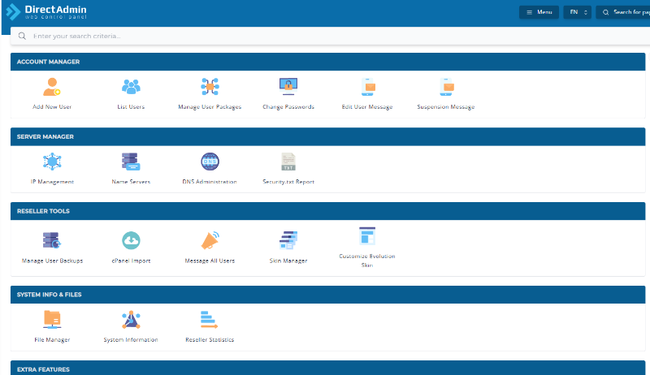
Task: Open the Reseller Statistics icon
Action: (209, 320)
